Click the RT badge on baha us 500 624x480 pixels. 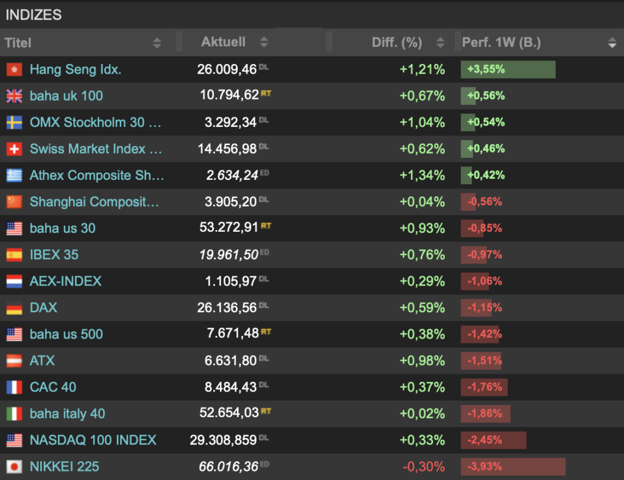[x=266, y=331]
